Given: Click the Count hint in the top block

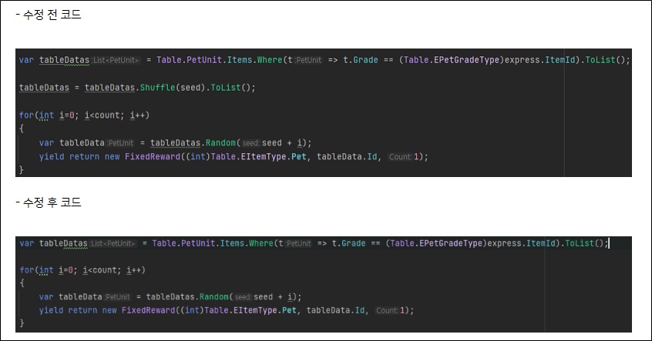Looking at the screenshot, I should [x=400, y=156].
